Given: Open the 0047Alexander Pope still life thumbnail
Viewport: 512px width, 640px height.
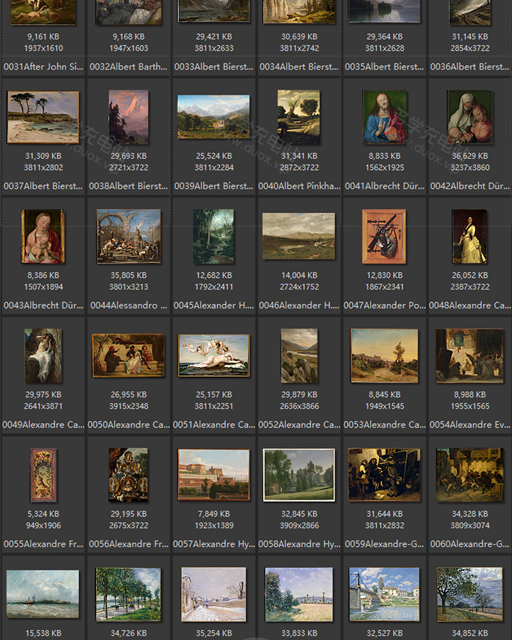Looking at the screenshot, I should (x=384, y=236).
